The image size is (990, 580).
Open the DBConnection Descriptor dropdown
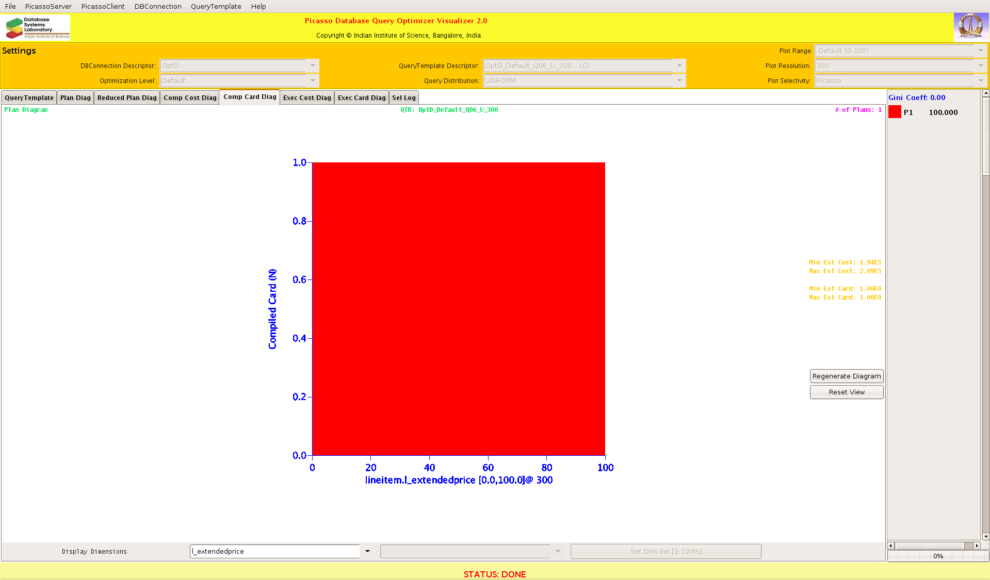313,66
